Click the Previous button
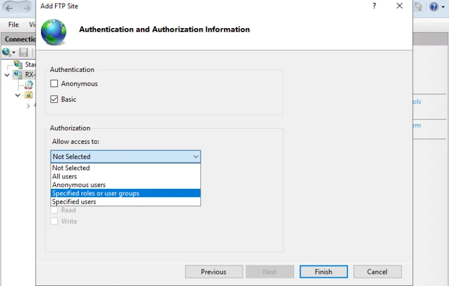This screenshot has height=286, width=449. coord(213,272)
